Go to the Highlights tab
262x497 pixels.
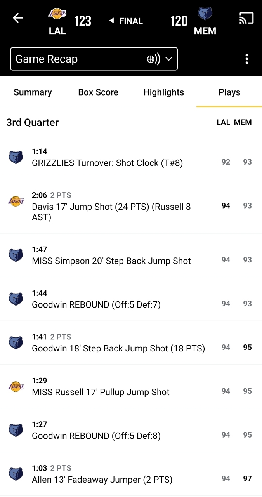click(x=164, y=92)
